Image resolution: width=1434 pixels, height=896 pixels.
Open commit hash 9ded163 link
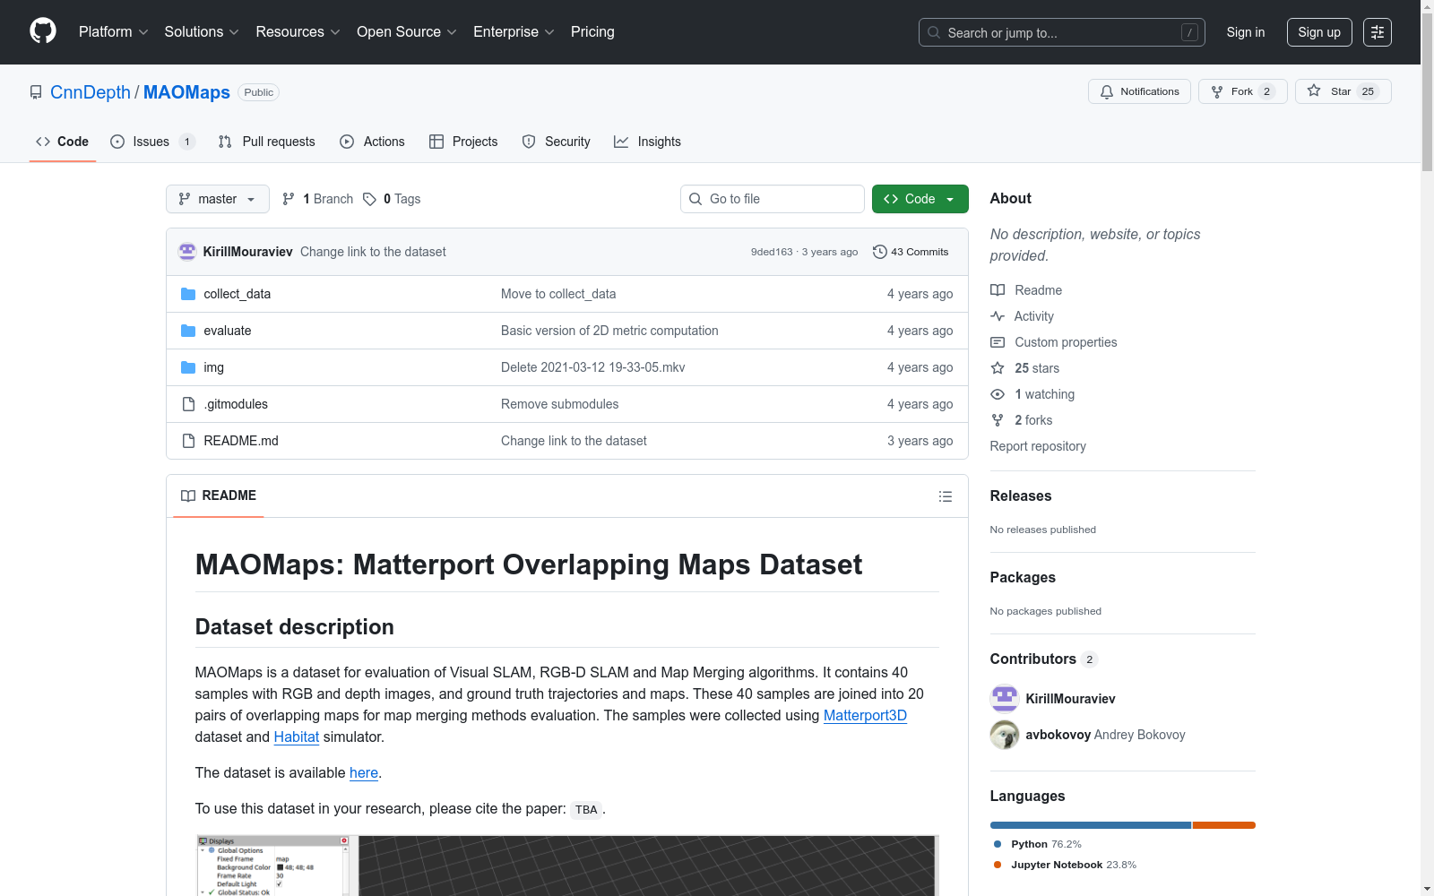pos(772,252)
